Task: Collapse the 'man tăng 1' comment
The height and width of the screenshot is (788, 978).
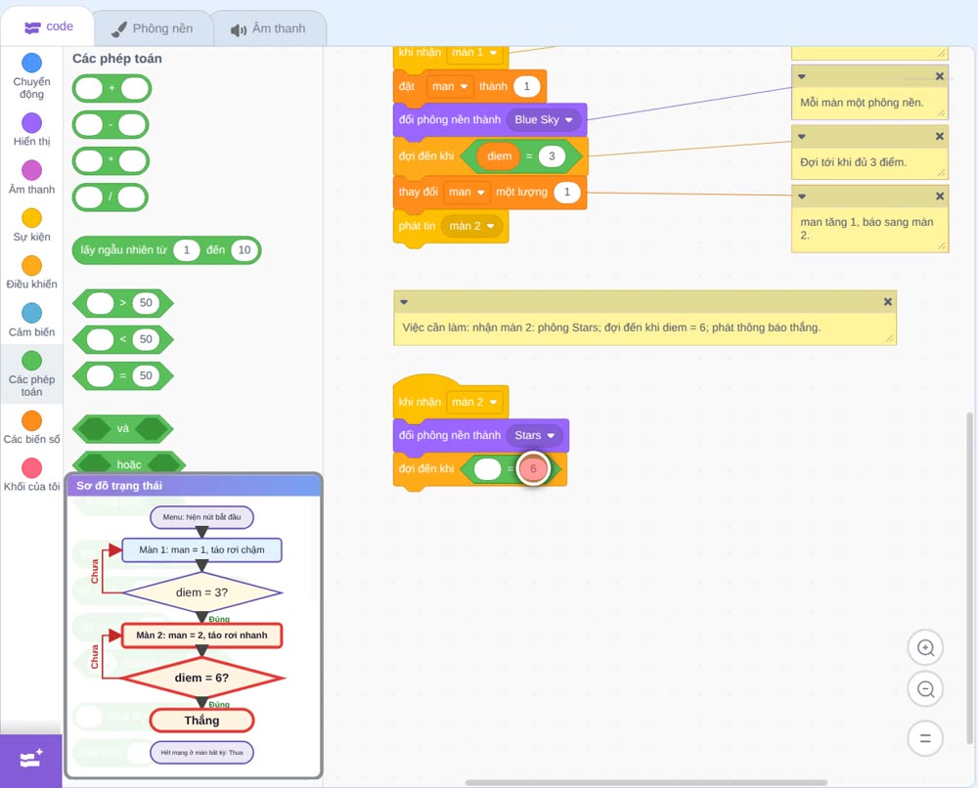Action: point(802,197)
